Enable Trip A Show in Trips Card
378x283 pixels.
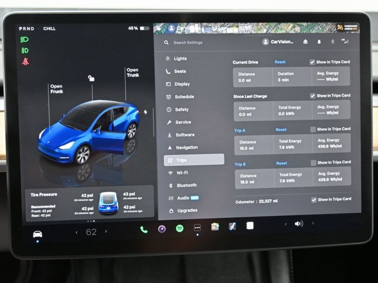(312, 129)
